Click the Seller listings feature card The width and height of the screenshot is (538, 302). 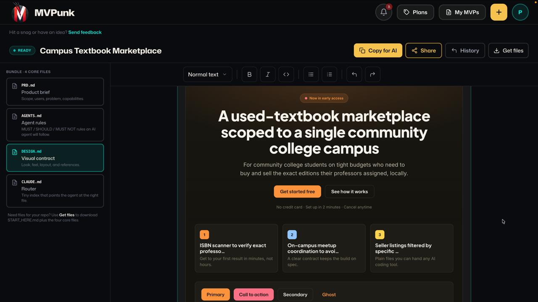[x=411, y=248]
